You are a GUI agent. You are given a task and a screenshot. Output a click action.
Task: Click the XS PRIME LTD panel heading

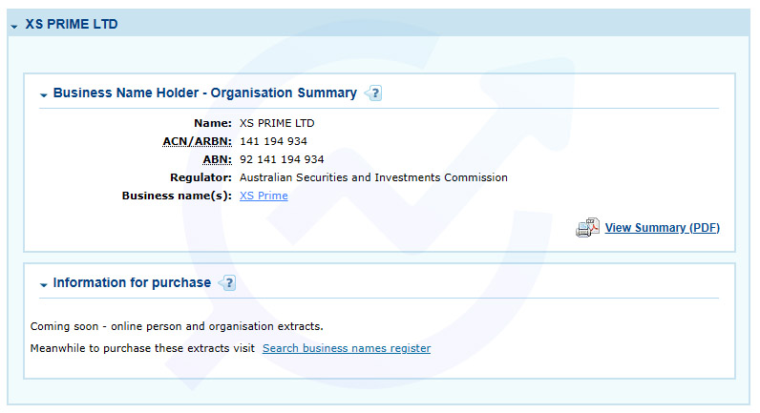point(72,24)
